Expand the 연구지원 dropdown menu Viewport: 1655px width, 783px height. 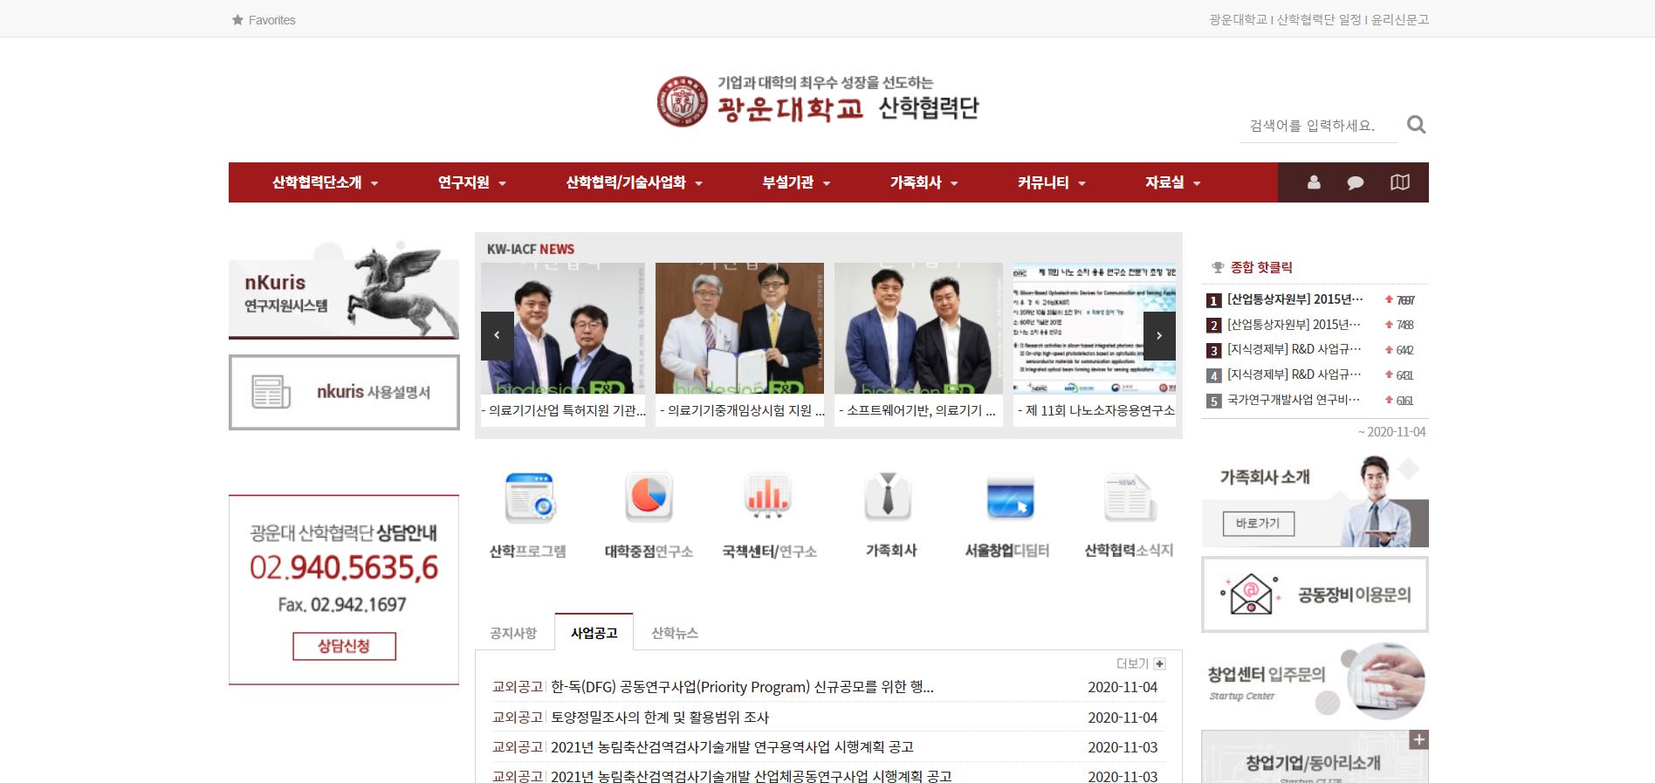pos(471,182)
